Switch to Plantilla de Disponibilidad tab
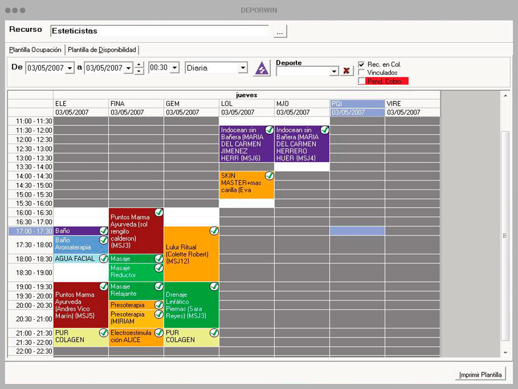Image resolution: width=518 pixels, height=389 pixels. [x=102, y=50]
